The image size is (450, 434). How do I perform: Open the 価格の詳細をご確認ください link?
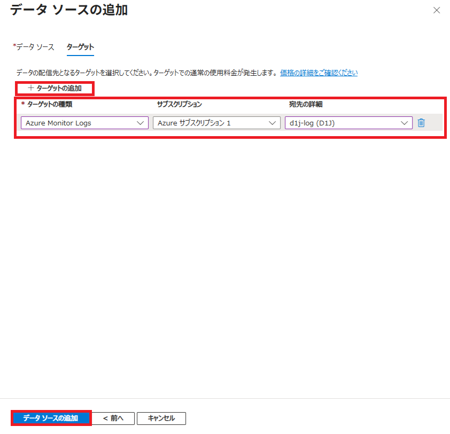click(319, 73)
